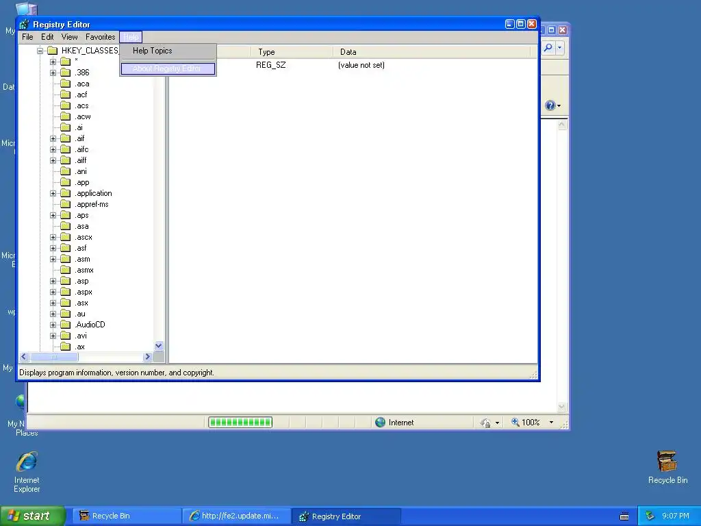Expand the .application key
The height and width of the screenshot is (526, 701).
tap(53, 193)
